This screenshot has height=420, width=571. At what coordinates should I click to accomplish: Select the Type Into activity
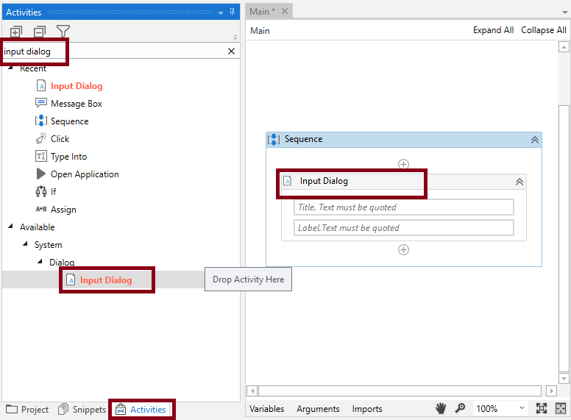(68, 157)
